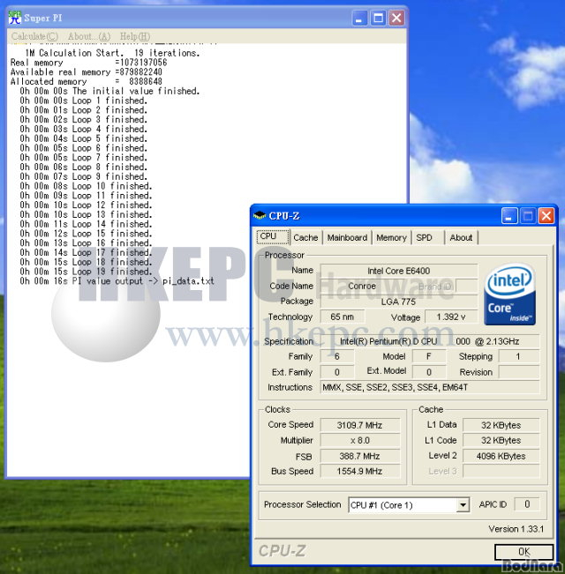Click the FSB value 388.7 MHz
Viewport: 565px width, 574px height.
pos(360,456)
